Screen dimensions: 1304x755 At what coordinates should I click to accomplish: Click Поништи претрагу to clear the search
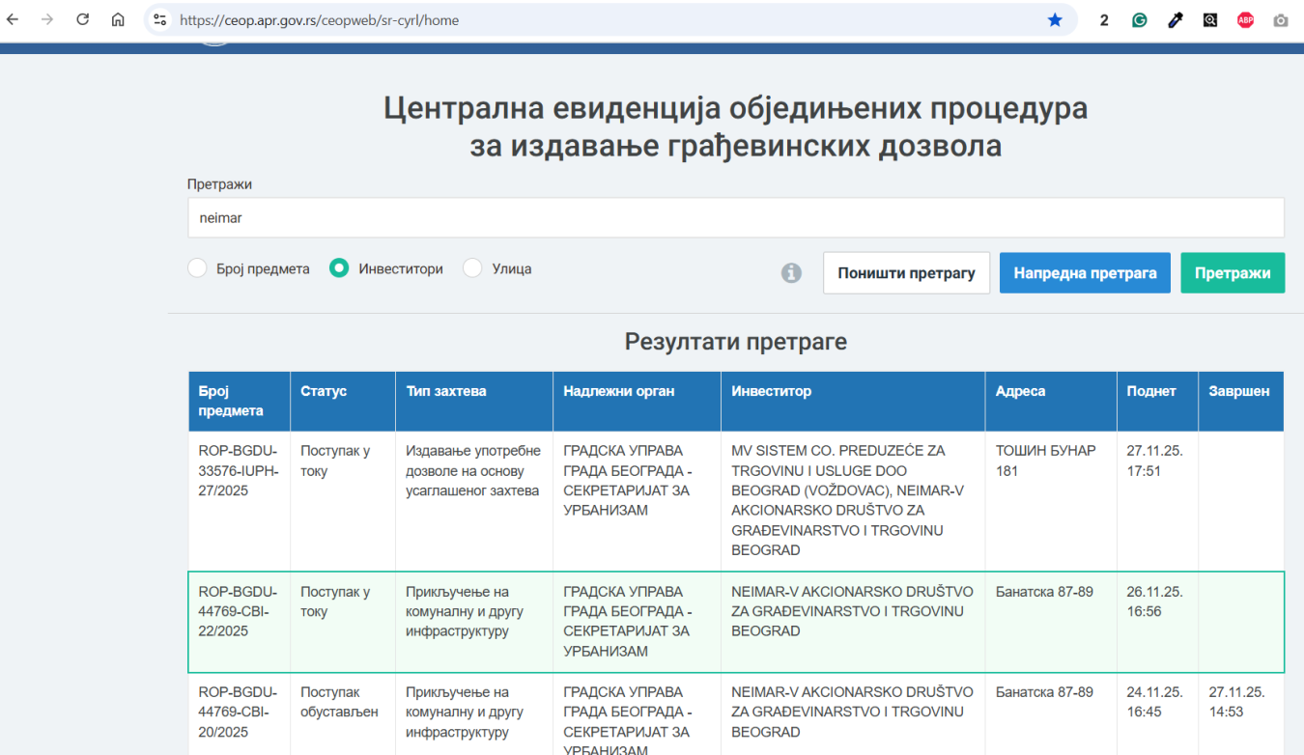(905, 272)
